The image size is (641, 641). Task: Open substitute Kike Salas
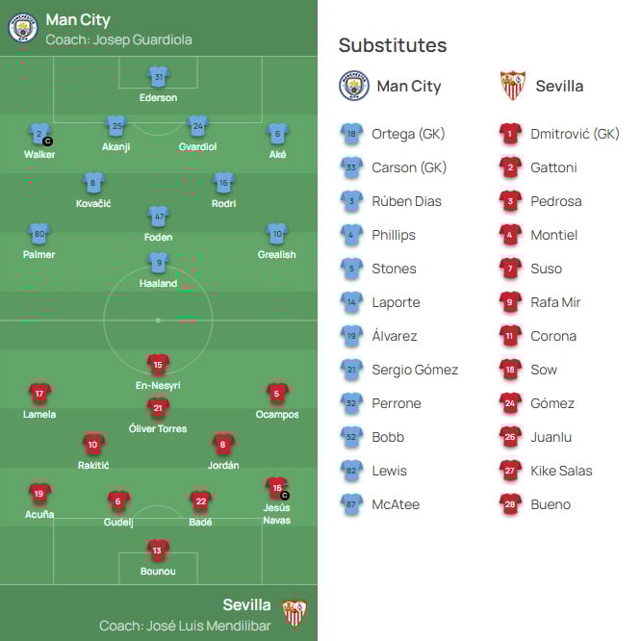pos(561,471)
